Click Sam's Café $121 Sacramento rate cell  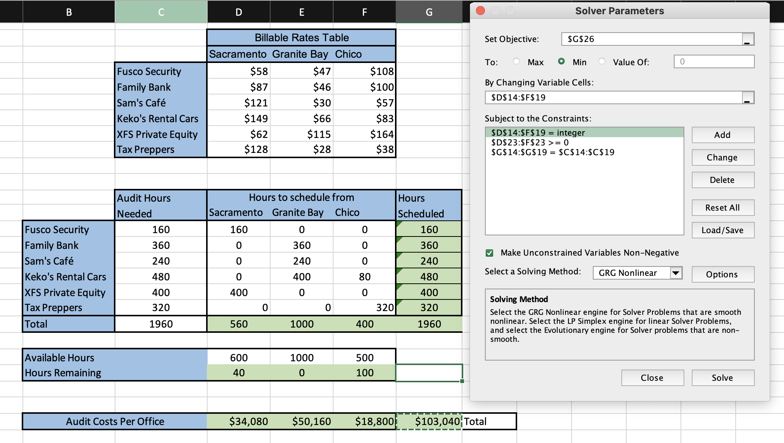(239, 103)
